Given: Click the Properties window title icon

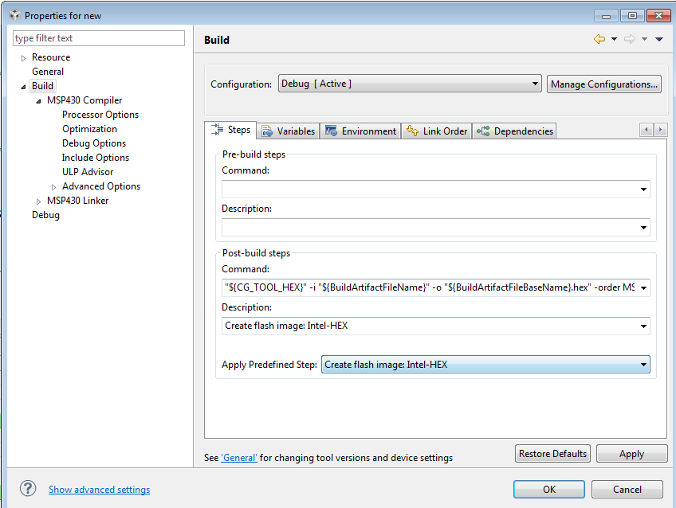Looking at the screenshot, I should 15,15.
